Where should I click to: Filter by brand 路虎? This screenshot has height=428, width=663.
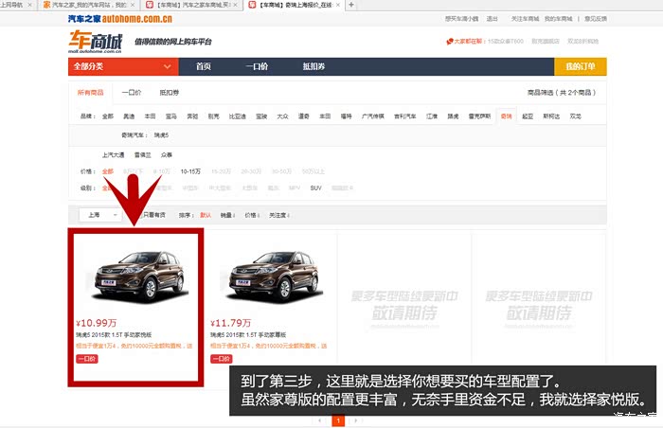pos(453,116)
